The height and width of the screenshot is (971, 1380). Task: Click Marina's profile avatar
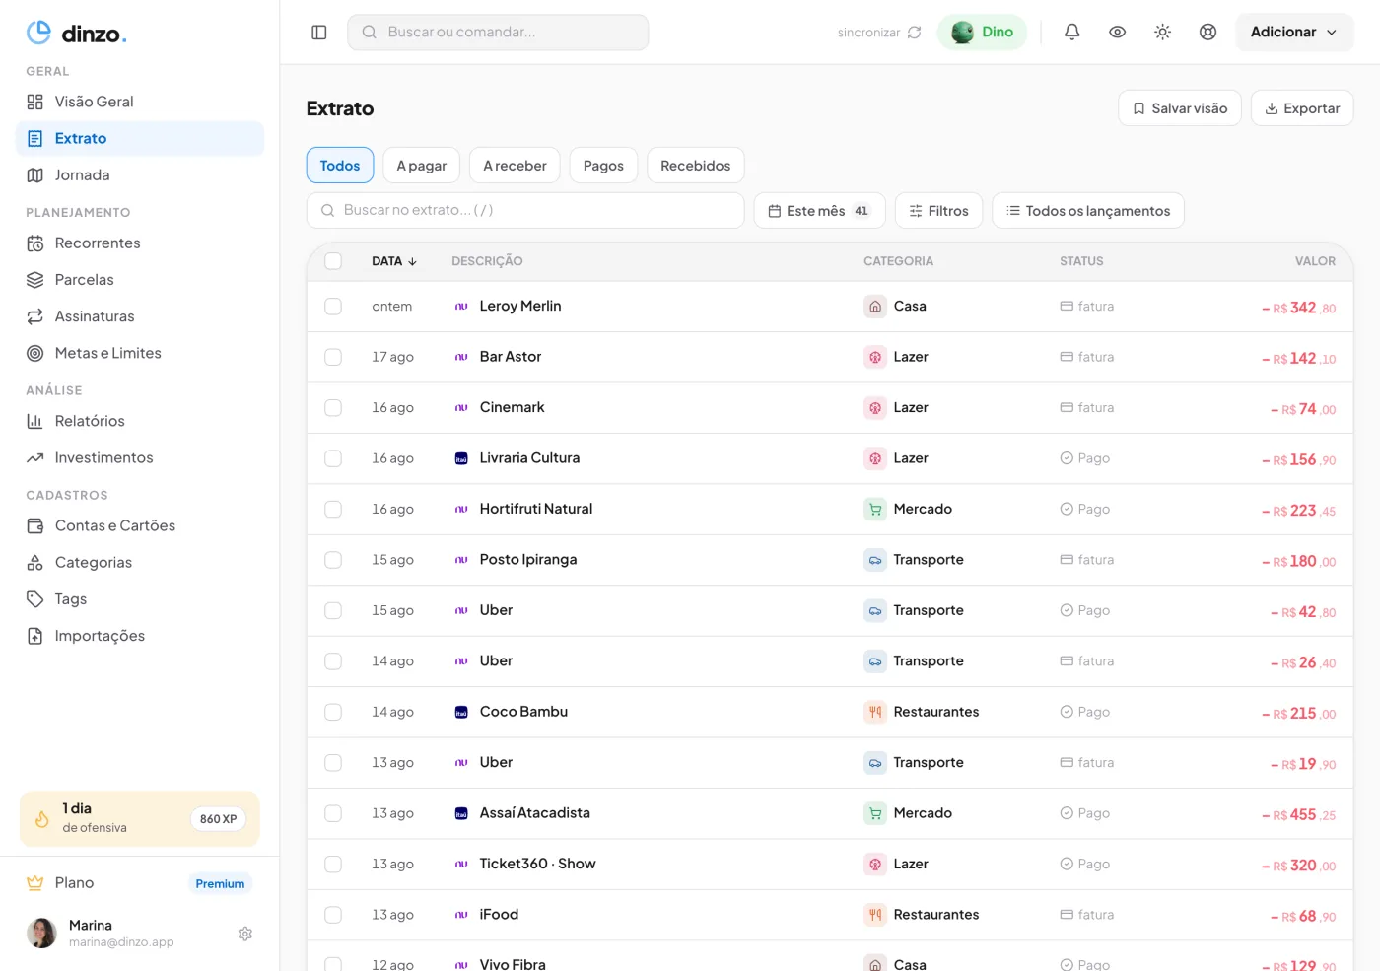[41, 933]
